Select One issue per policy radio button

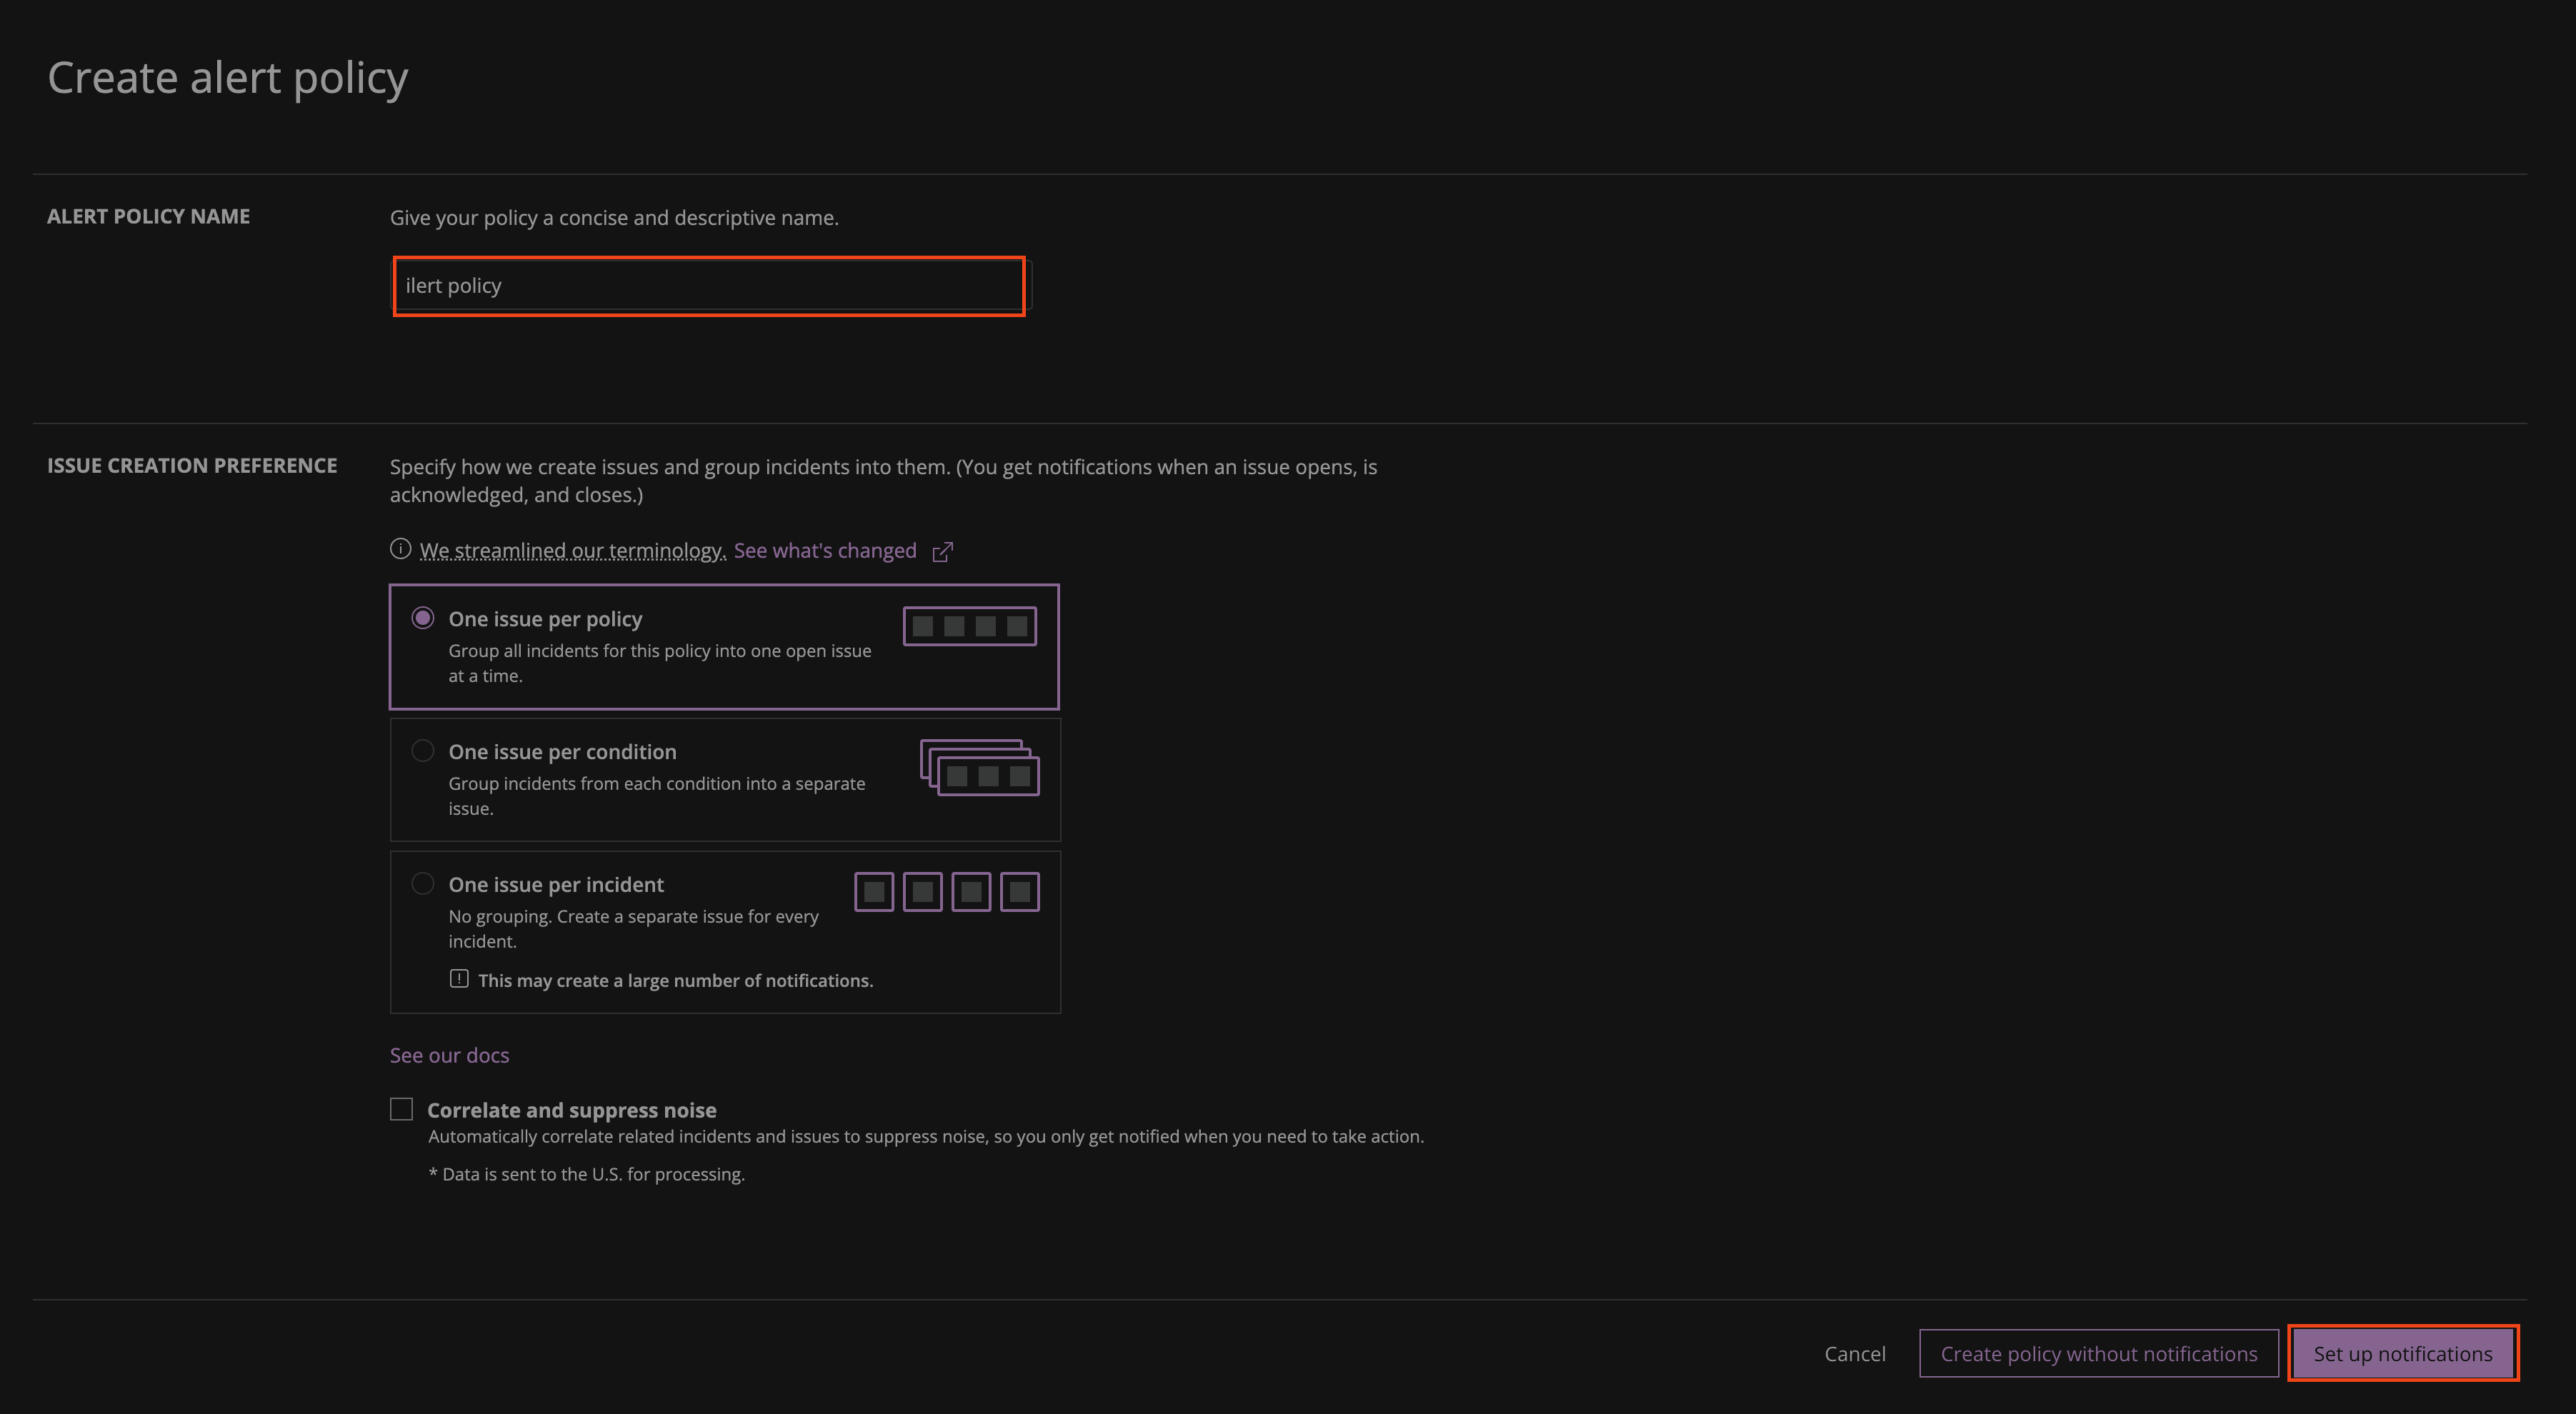[423, 618]
